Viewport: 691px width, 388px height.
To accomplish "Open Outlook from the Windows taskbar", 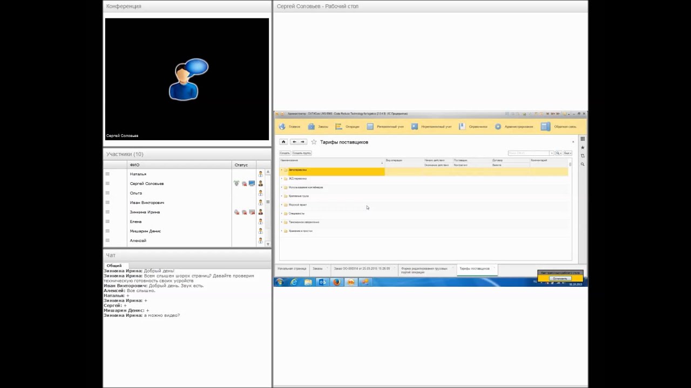I will click(322, 282).
